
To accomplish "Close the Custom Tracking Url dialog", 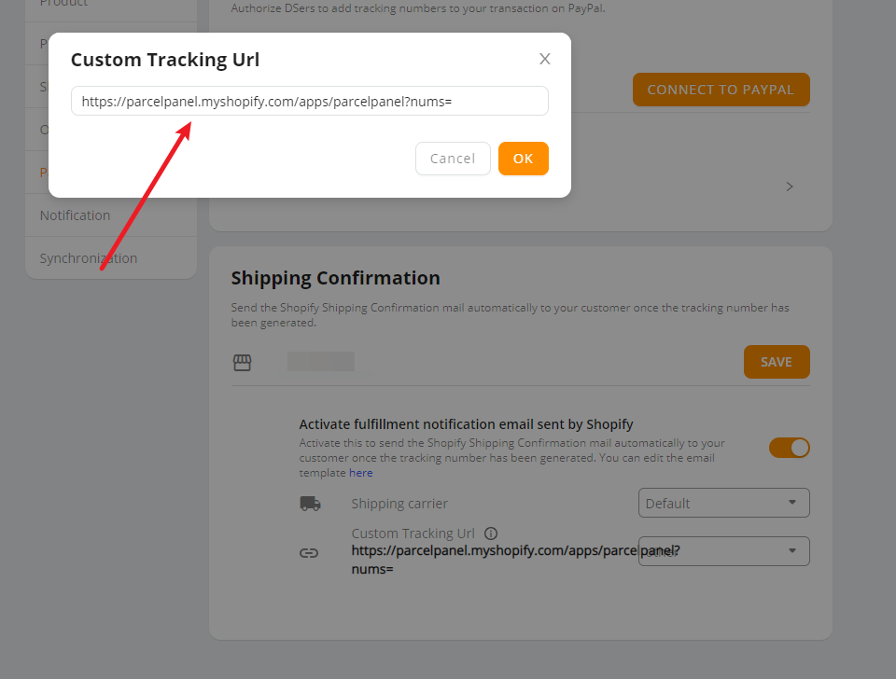I will click(544, 59).
